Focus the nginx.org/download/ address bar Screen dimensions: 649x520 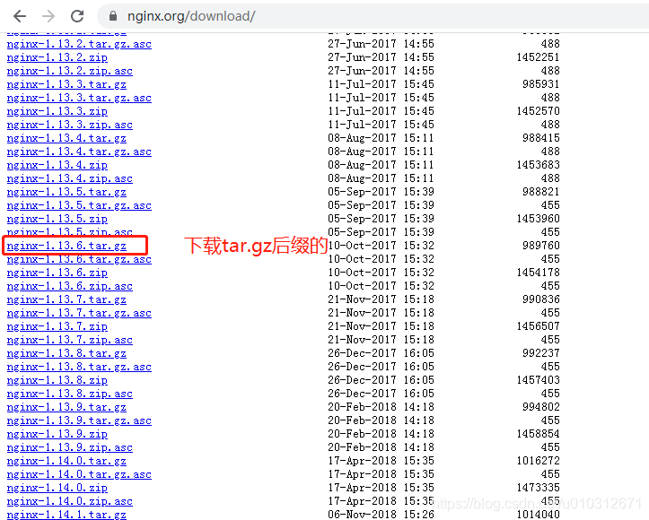pyautogui.click(x=373, y=16)
